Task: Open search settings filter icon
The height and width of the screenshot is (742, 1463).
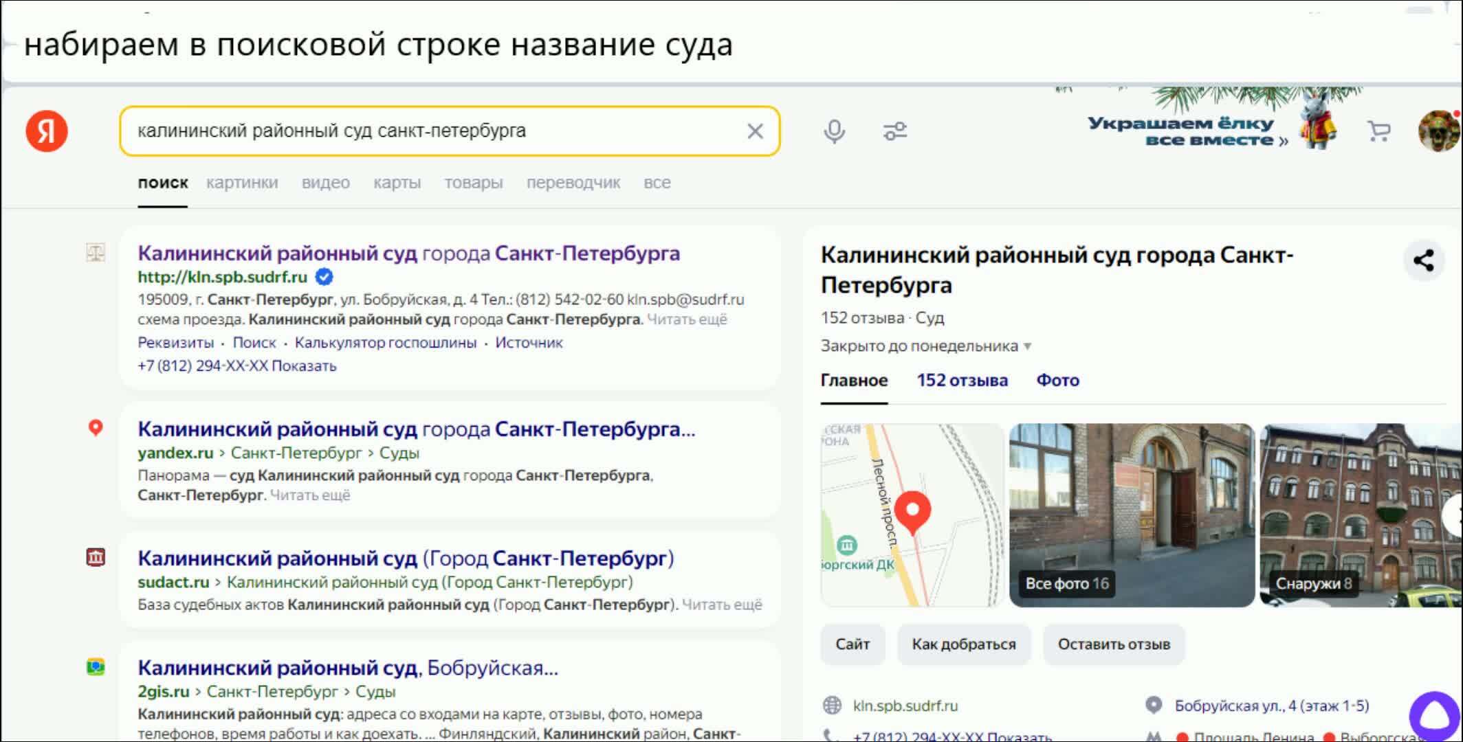Action: pos(894,131)
